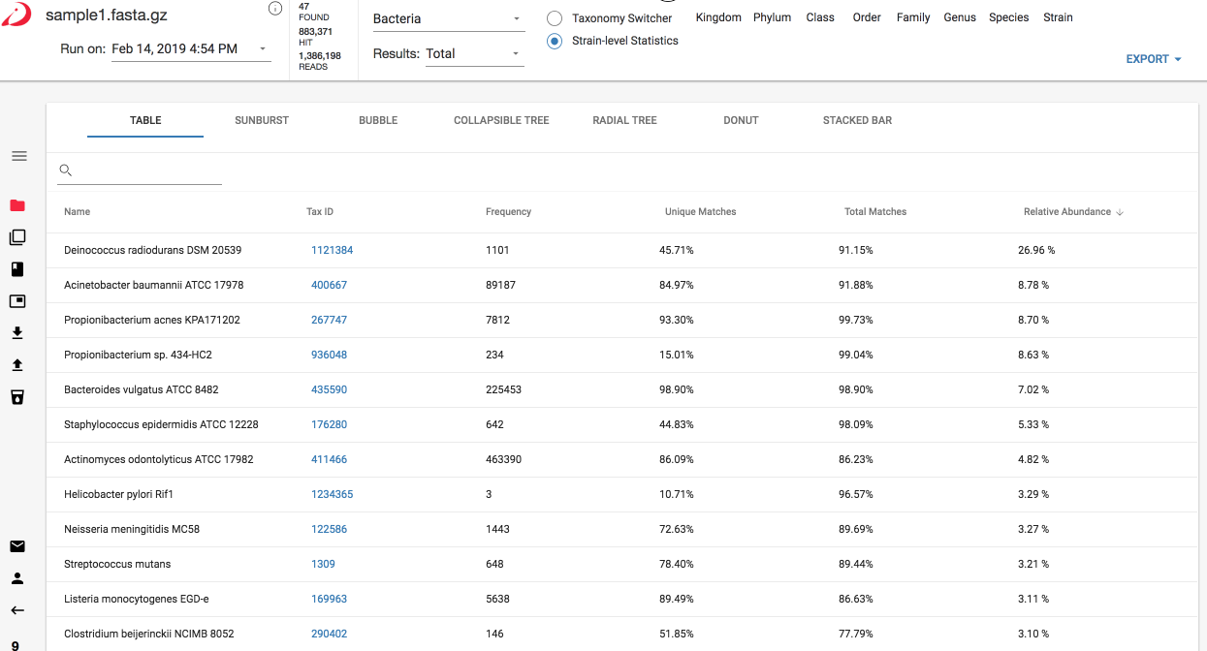This screenshot has height=651, width=1207.
Task: Click the red folder icon in sidebar
Action: click(x=17, y=205)
